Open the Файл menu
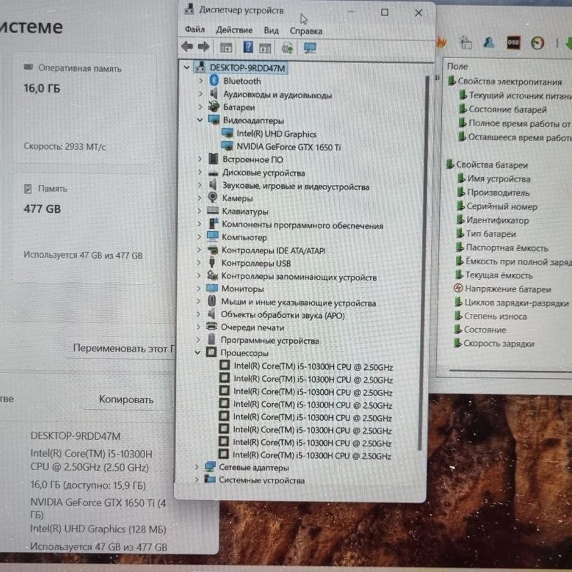 coord(195,29)
